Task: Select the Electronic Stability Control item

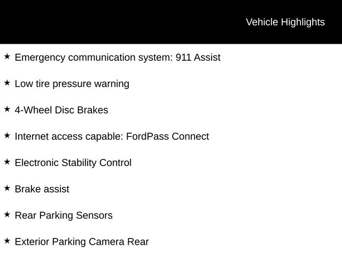Action: (x=73, y=163)
